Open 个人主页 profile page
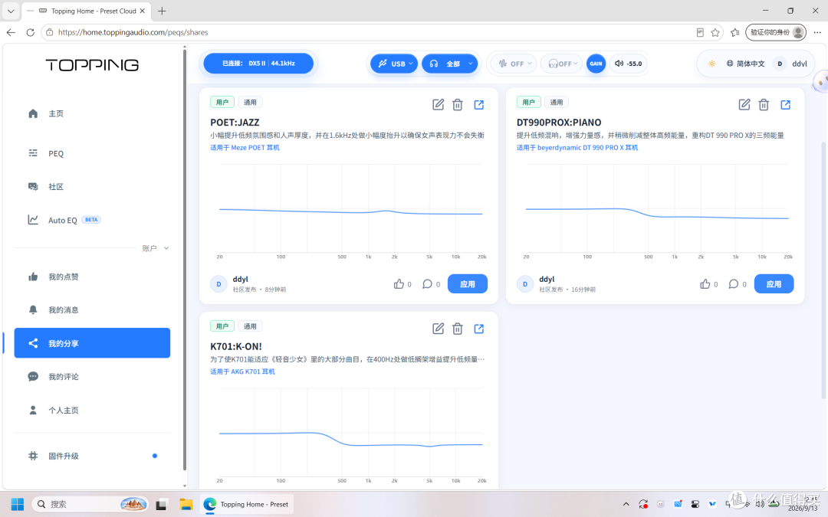Image resolution: width=828 pixels, height=517 pixels. (92, 411)
